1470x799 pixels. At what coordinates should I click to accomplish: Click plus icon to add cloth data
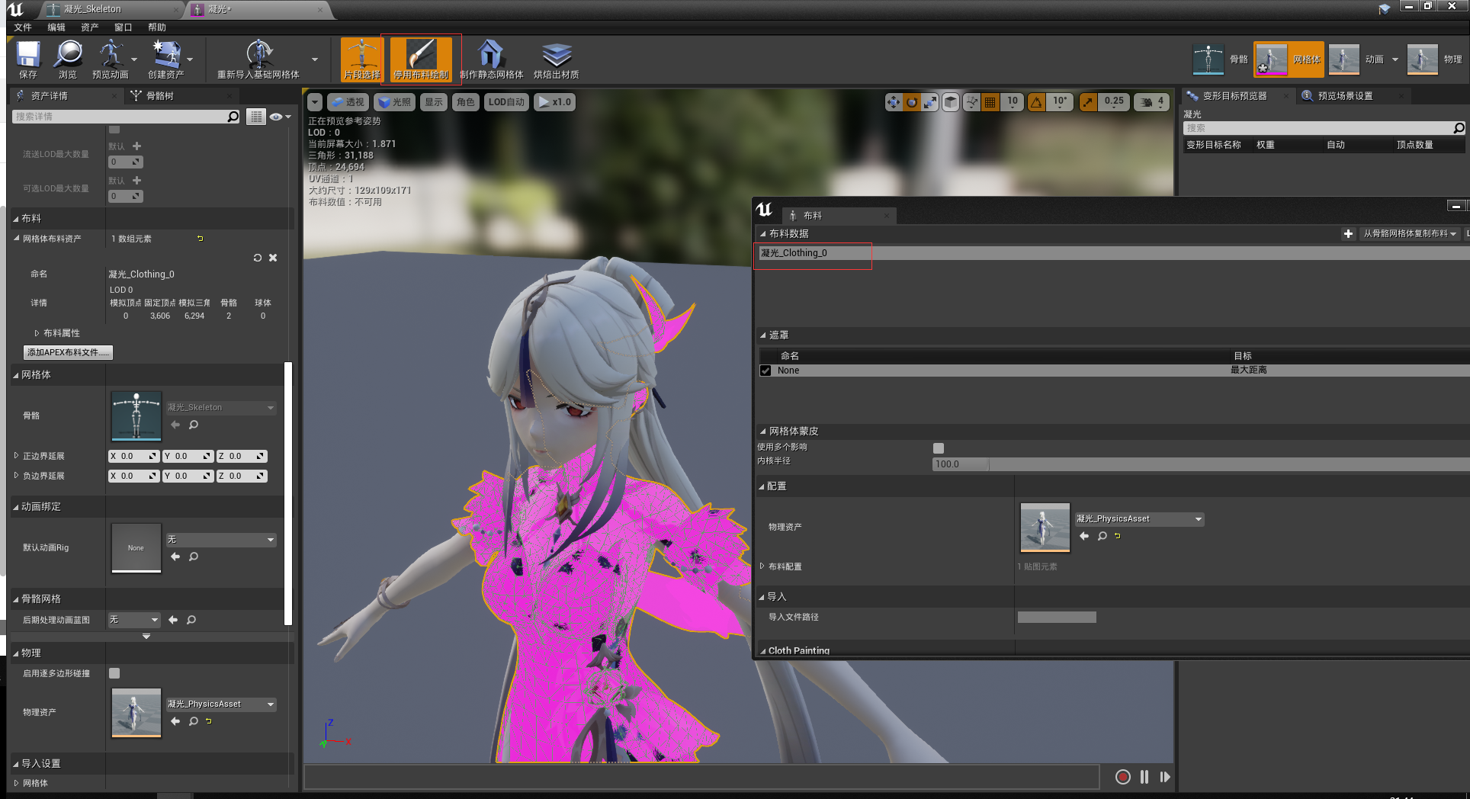pos(1348,234)
